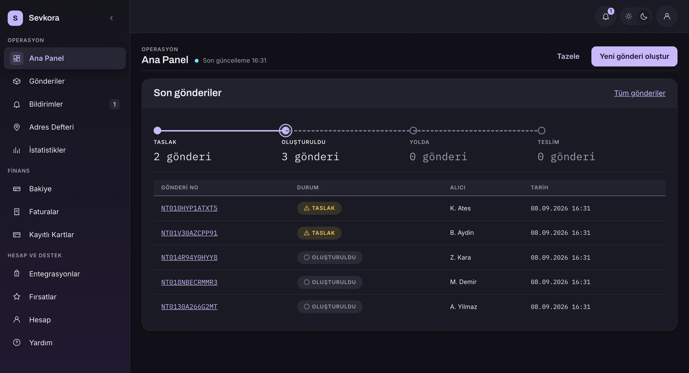Screen dimensions: 689x373
Task: Open shipment NT0130A266G2MT
Action: coord(189,307)
